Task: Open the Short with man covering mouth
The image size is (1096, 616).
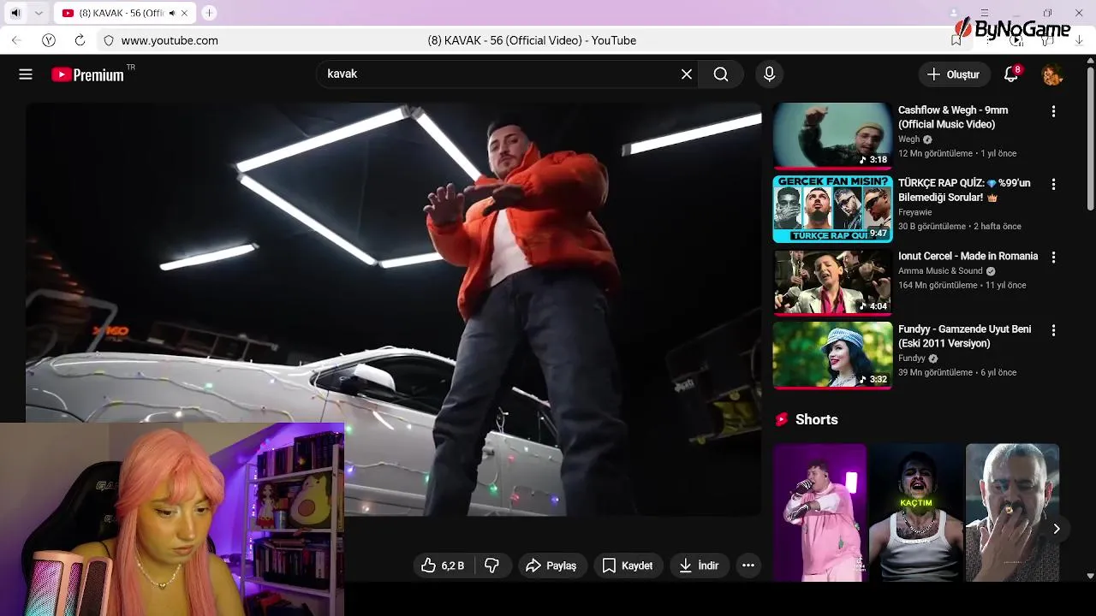Action: (1012, 512)
